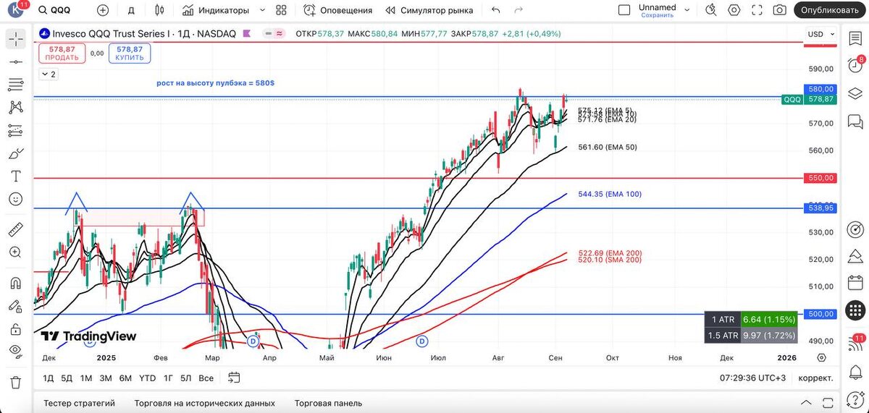
Task: Toggle hide all drawings eye icon
Action: (15, 351)
